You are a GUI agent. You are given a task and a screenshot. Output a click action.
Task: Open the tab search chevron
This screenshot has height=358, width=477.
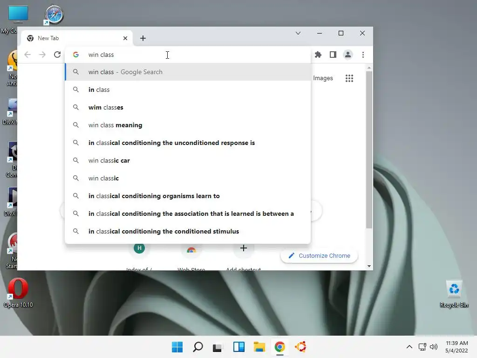[x=298, y=33]
